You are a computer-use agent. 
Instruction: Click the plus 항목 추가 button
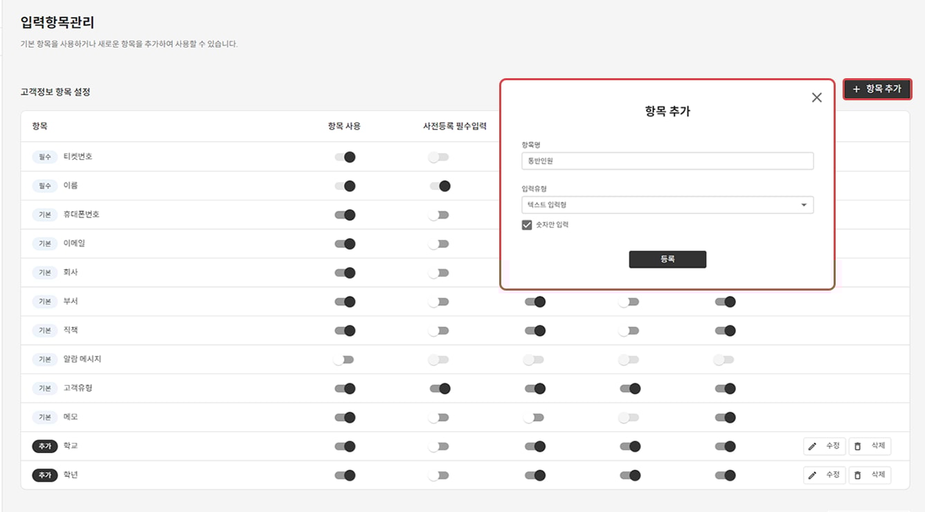coord(877,89)
